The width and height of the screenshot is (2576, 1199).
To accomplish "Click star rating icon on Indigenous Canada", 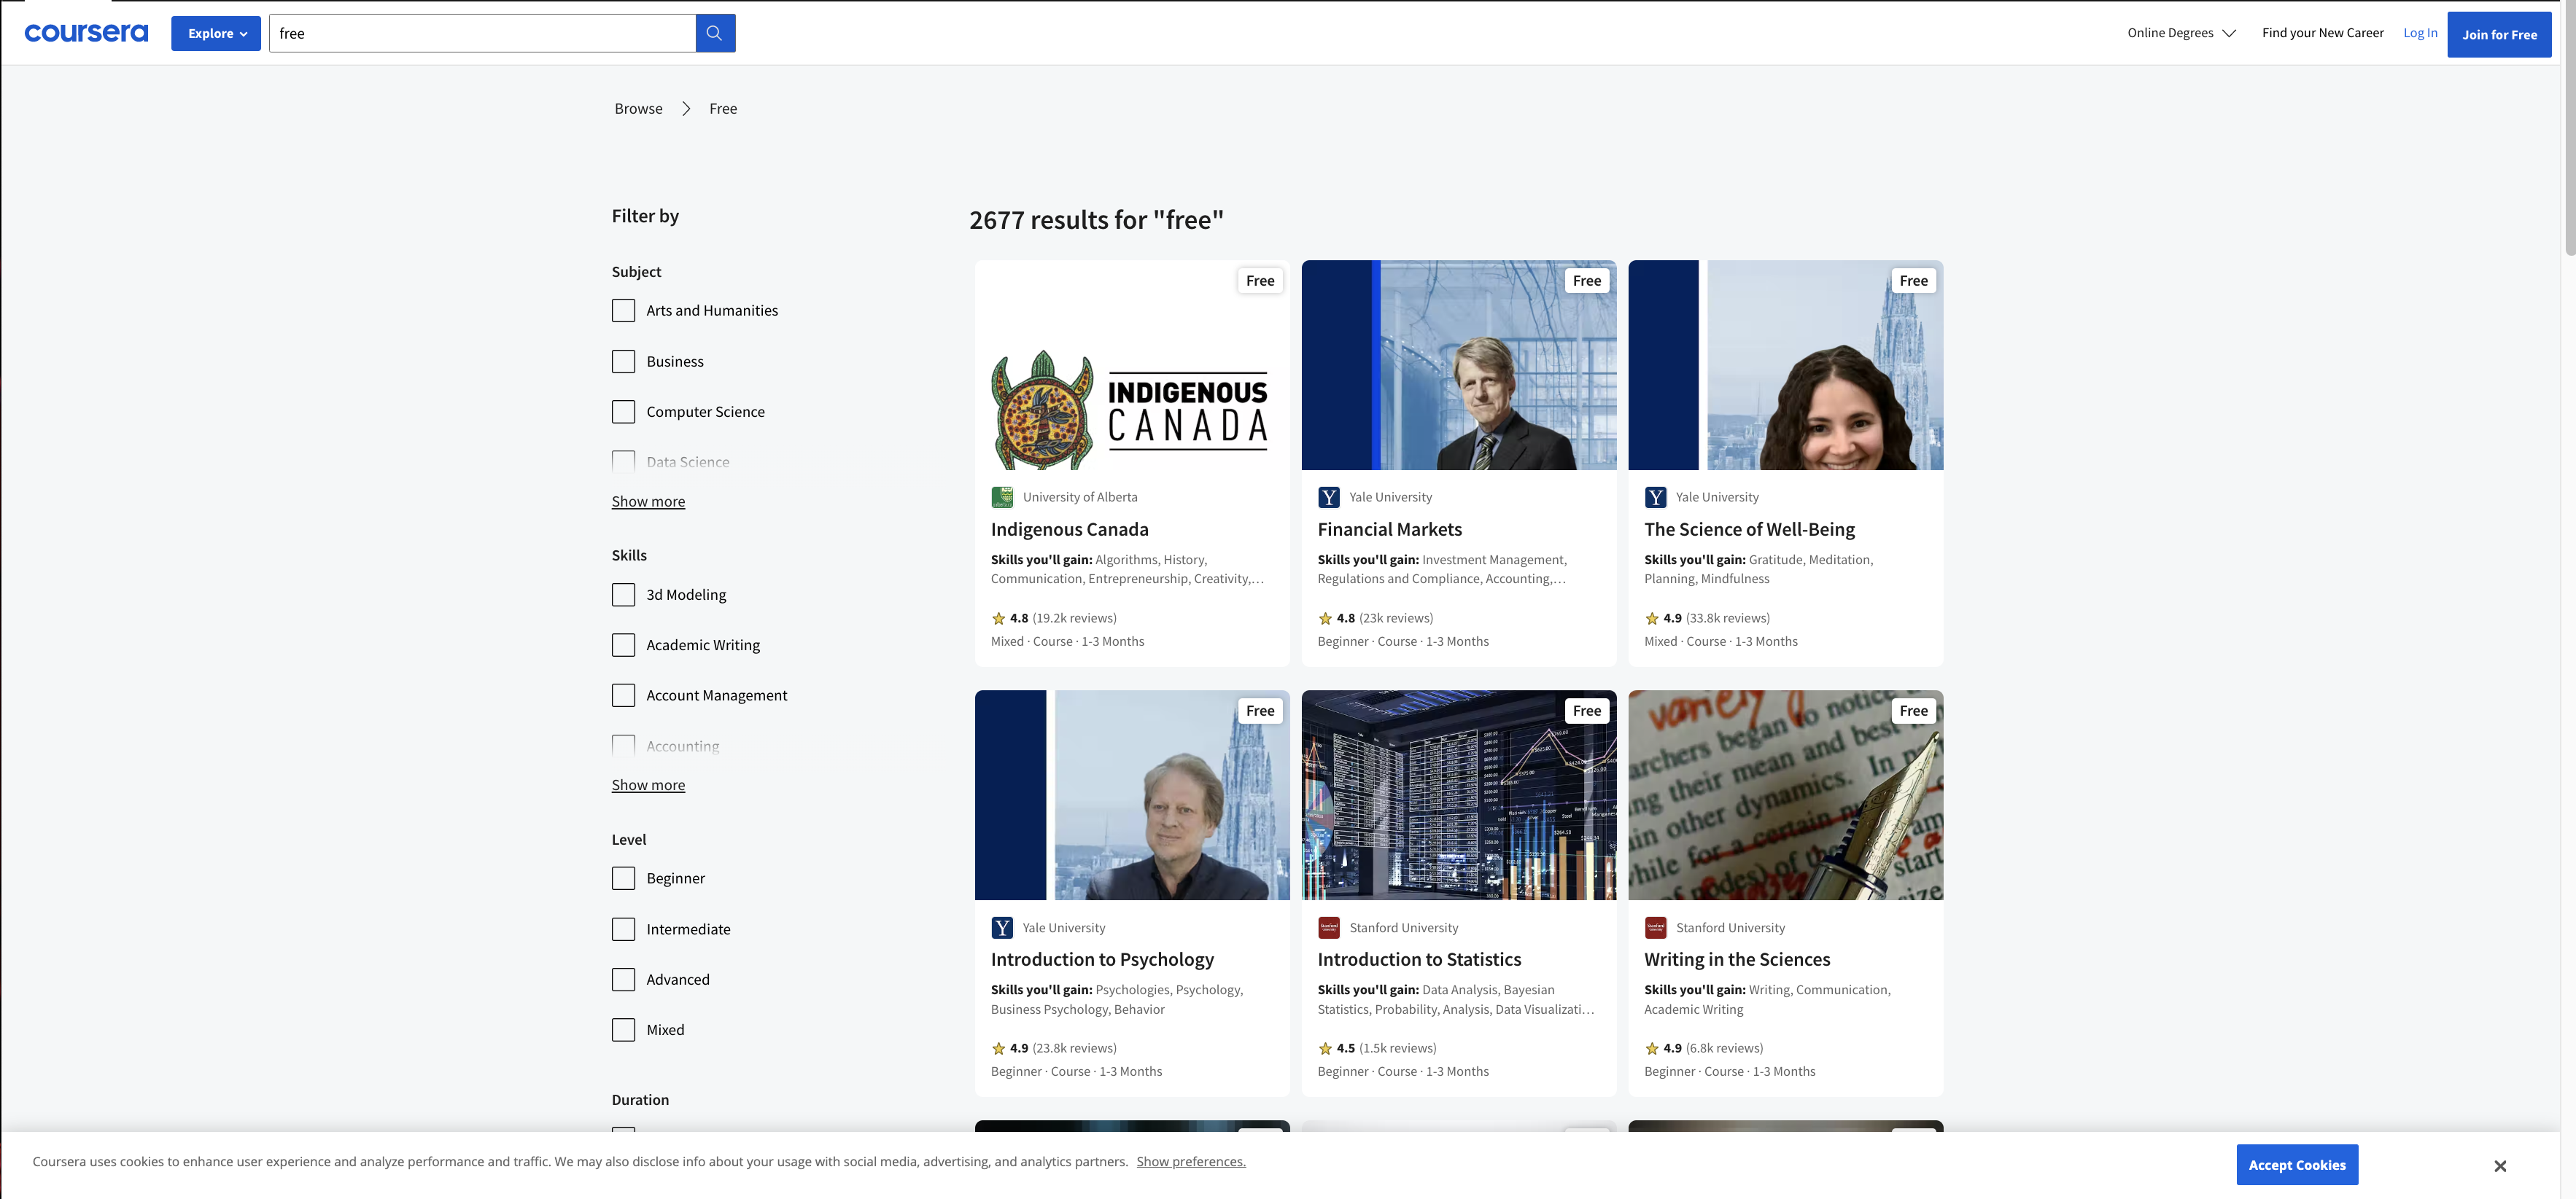I will (998, 619).
